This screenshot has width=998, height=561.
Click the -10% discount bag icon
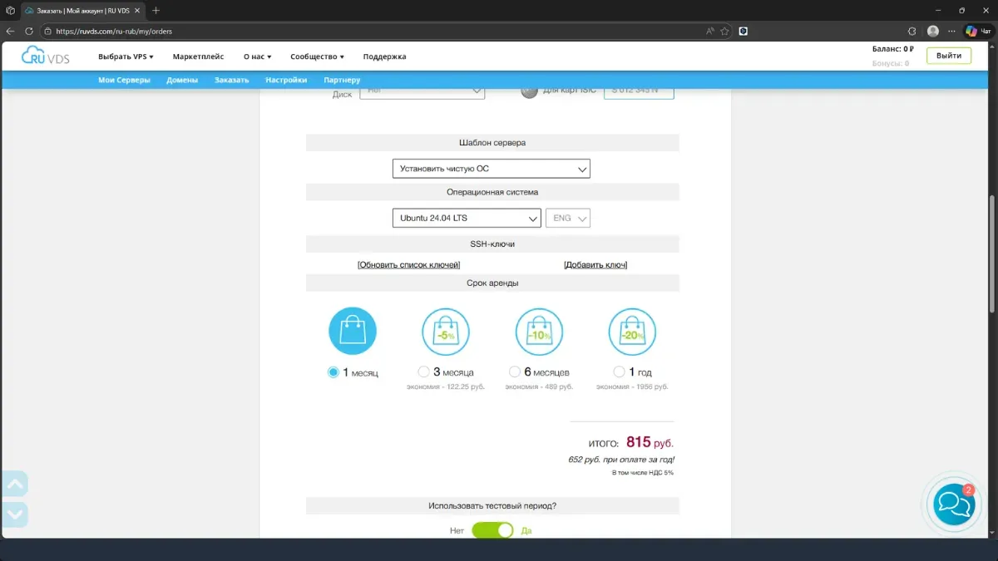tap(539, 332)
